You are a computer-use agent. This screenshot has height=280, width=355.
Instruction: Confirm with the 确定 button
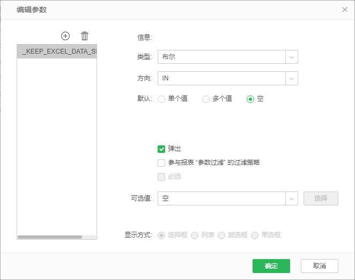271,266
